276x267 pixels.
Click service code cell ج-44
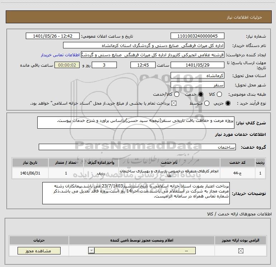(237, 173)
